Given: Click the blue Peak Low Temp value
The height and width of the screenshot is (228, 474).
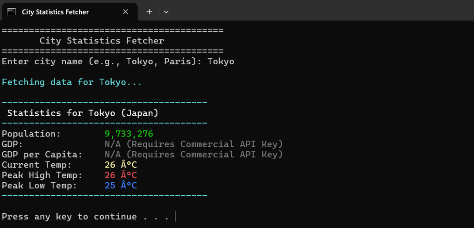Looking at the screenshot, I should coord(121,185).
